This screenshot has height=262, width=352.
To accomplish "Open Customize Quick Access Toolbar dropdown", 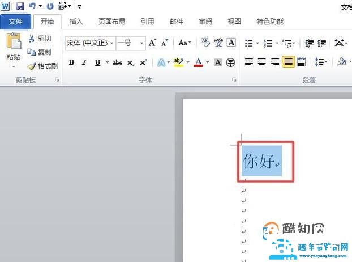I will coord(79,7).
